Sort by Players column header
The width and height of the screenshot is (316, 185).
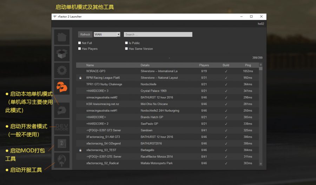pyautogui.click(x=204, y=65)
